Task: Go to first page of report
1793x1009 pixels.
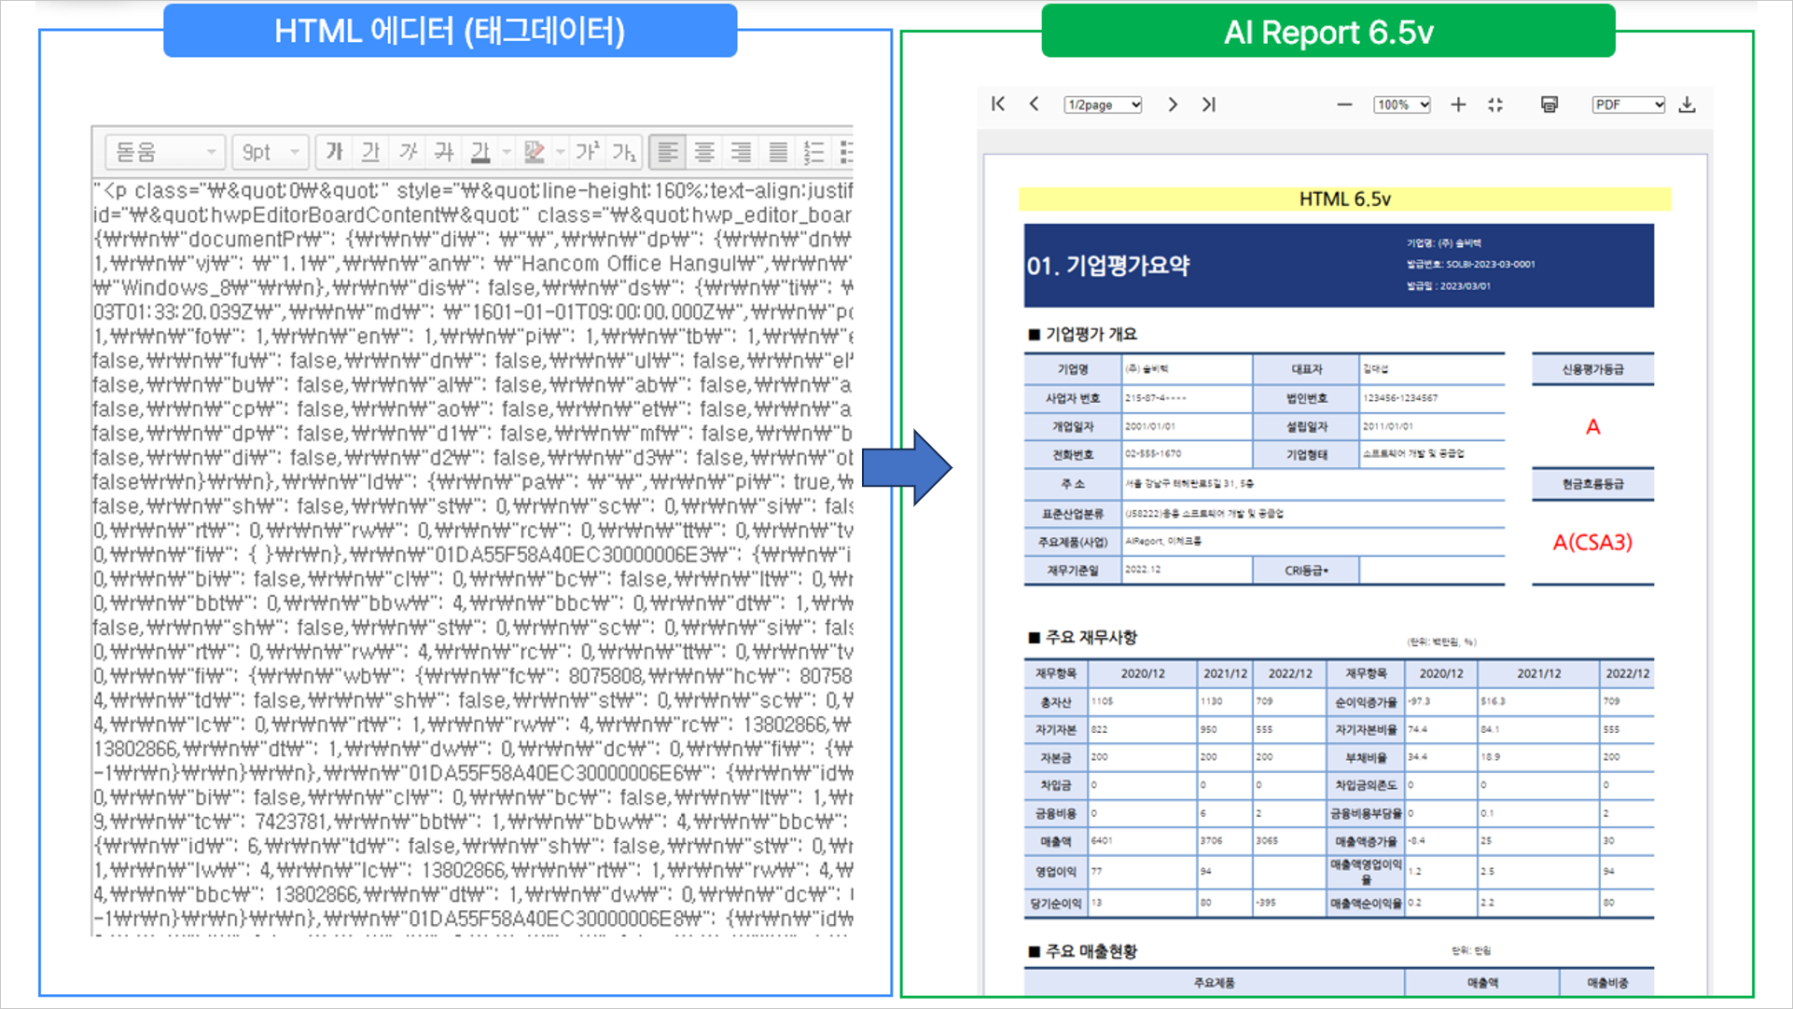Action: point(998,104)
